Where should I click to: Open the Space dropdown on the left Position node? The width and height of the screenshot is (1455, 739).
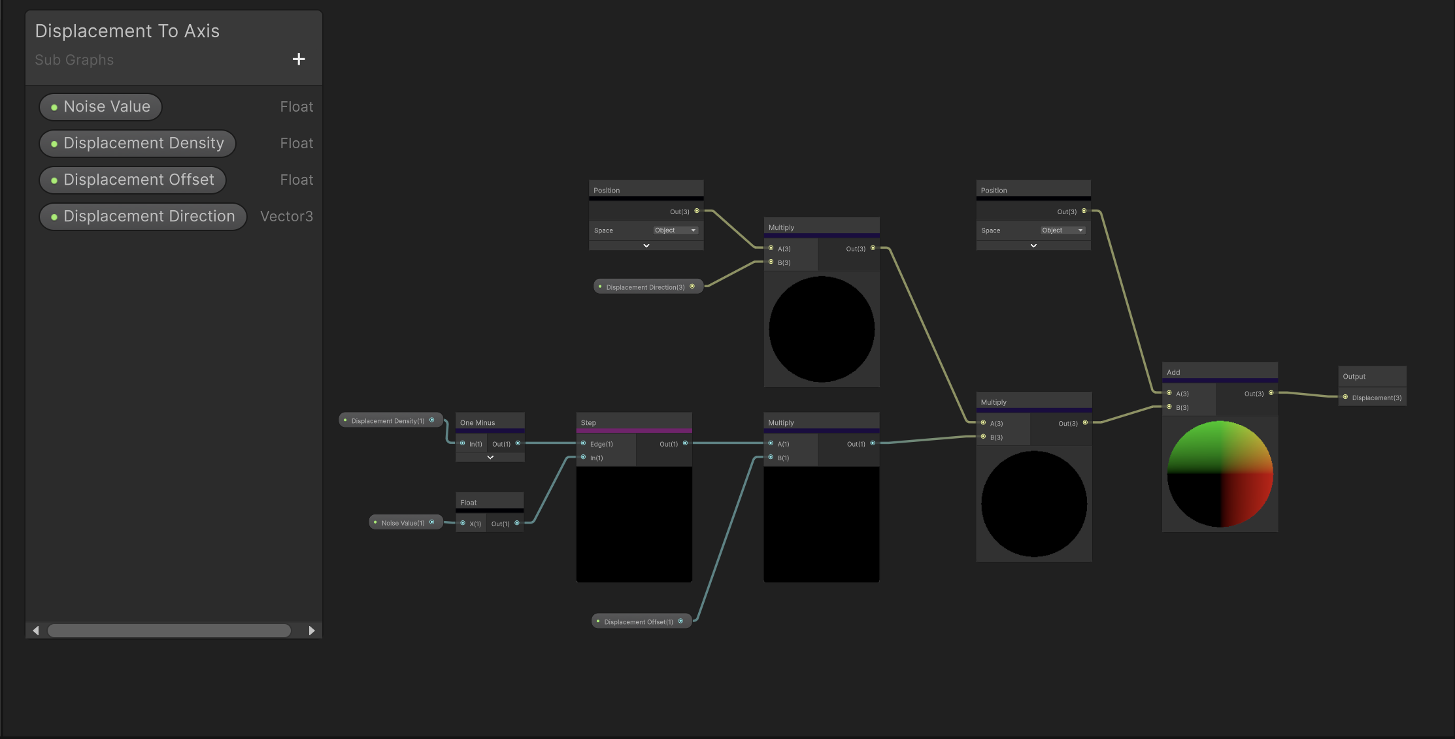click(x=675, y=230)
